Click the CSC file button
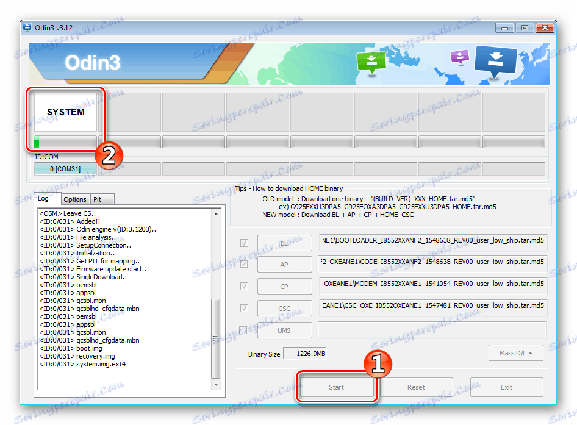 pos(284,309)
